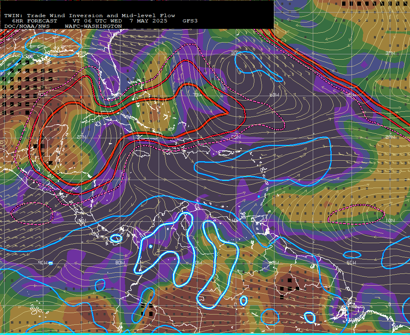Viewport: 410px width, 335px height.
Task: Click the title 'TWIN: Trade Wind Inversion and Mid-level Flow'
Action: 90,16
